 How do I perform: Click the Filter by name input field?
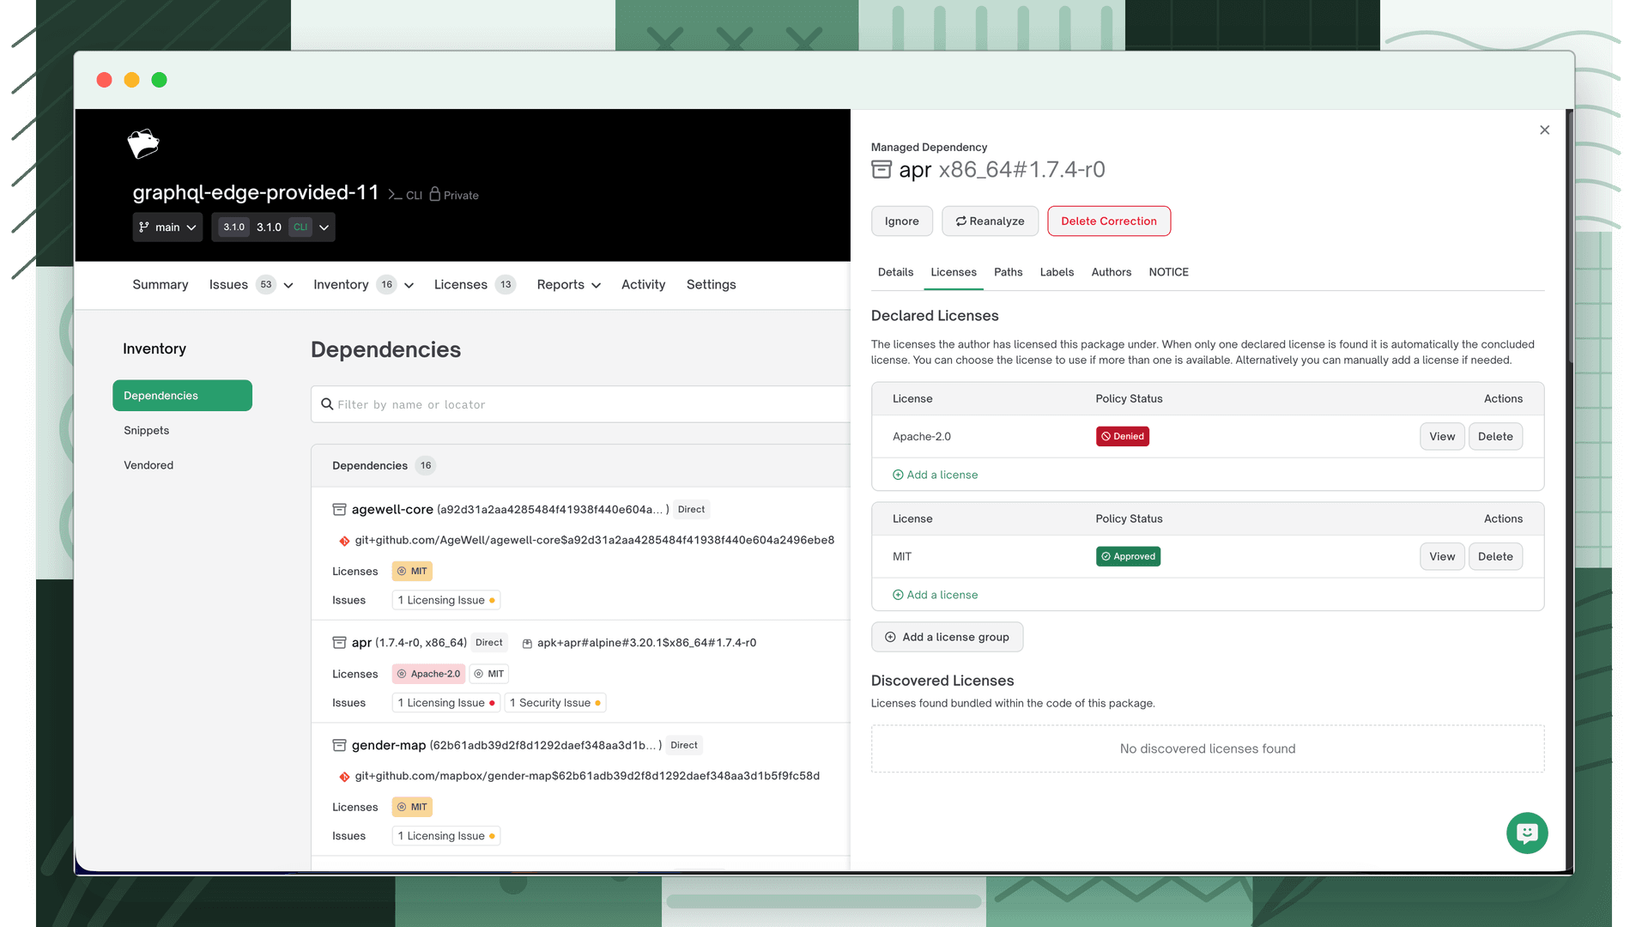580,404
